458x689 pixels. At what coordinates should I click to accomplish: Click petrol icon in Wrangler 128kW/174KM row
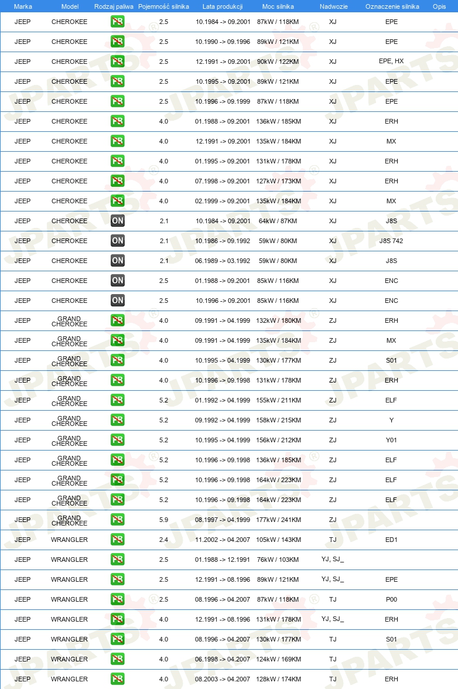pos(117,679)
